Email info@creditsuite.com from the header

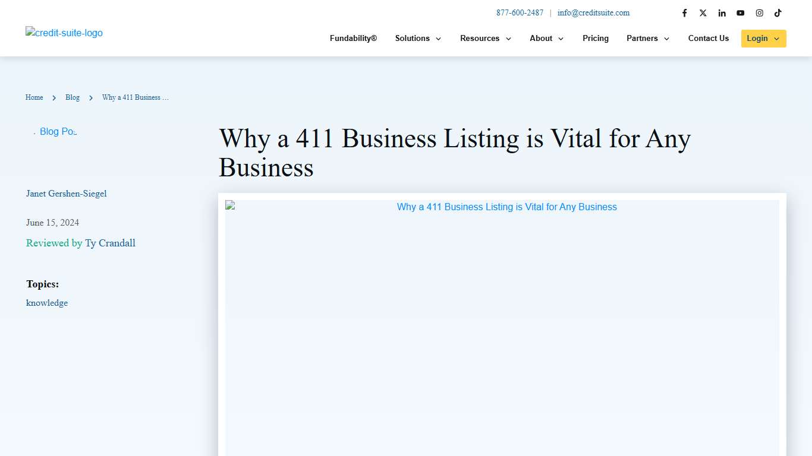coord(593,12)
